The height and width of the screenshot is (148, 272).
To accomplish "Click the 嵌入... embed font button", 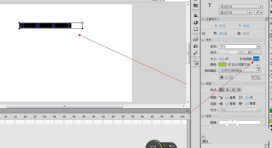I will 252,52.
